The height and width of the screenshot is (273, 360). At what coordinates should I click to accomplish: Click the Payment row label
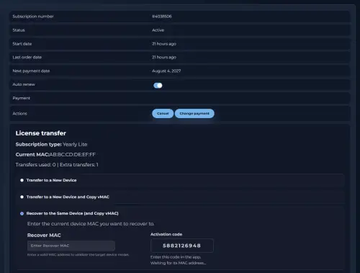coord(22,98)
